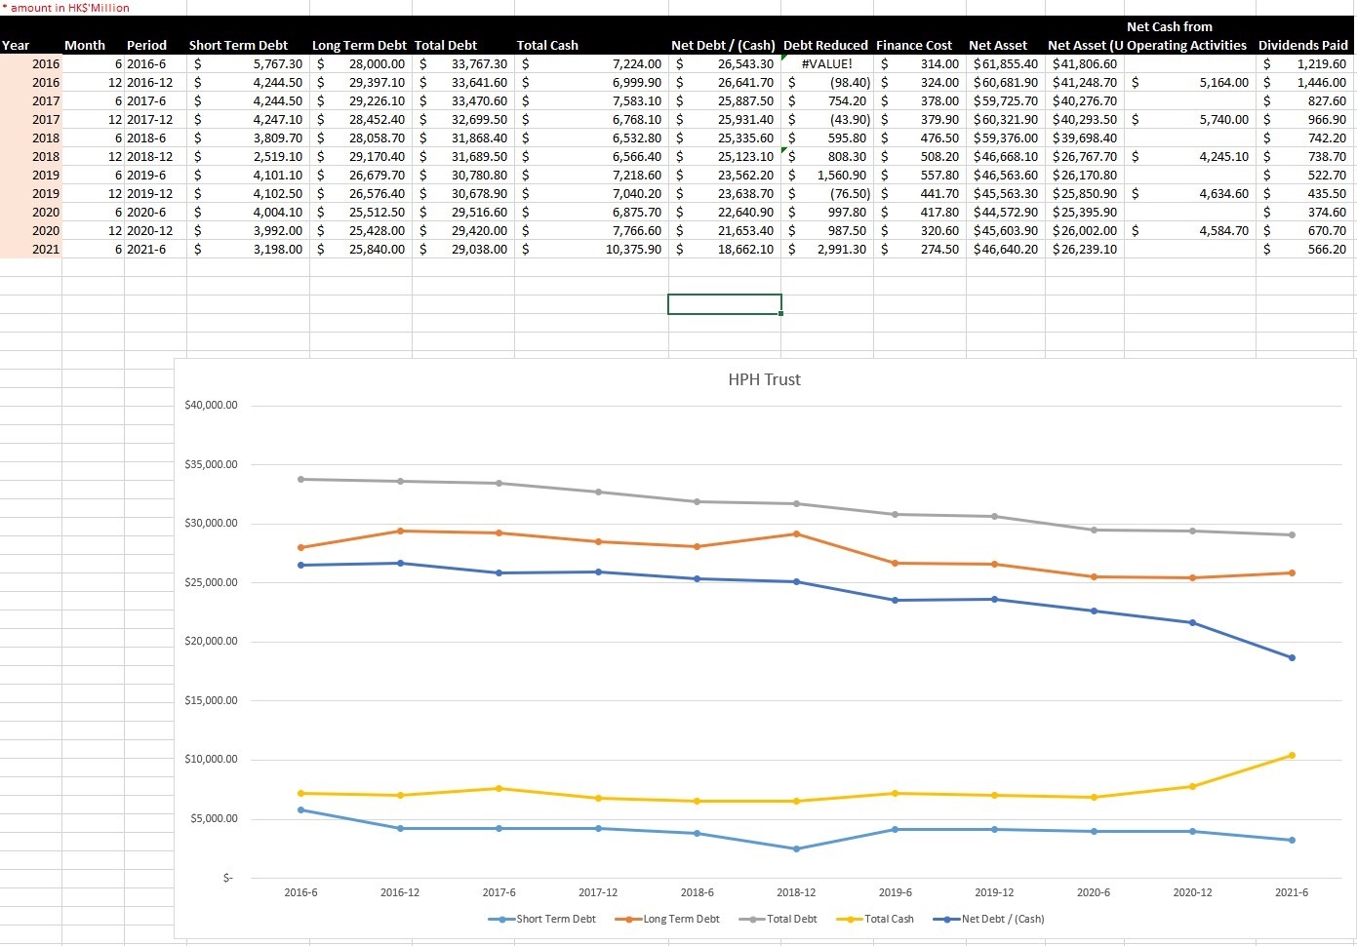The width and height of the screenshot is (1357, 946).
Task: Click the Total Cash line's 2021-6 data point
Action: click(x=1292, y=755)
